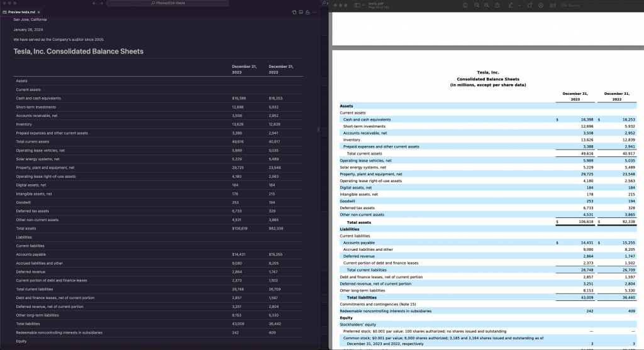Click '(in millions, except per share data)' in the PDF

pos(488,85)
